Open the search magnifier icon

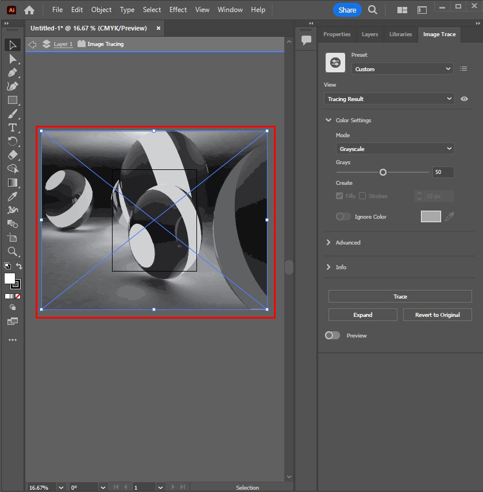[373, 10]
